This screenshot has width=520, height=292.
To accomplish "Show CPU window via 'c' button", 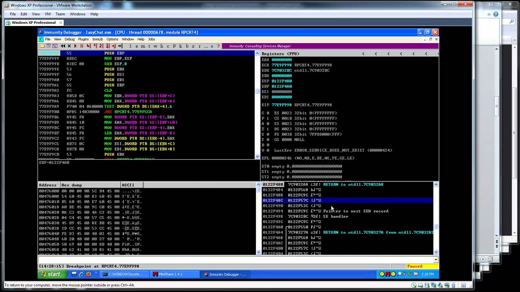I will [x=168, y=46].
